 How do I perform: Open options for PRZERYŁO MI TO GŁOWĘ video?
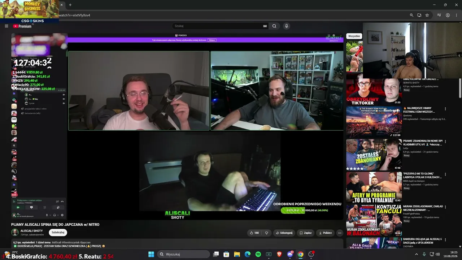point(445,174)
